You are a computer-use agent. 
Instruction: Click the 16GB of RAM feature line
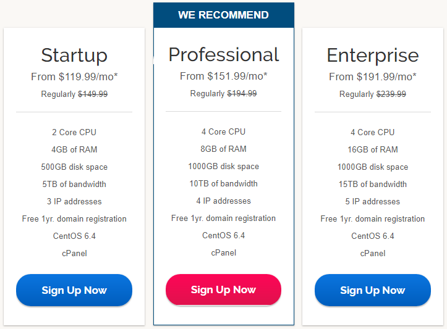[x=373, y=149]
